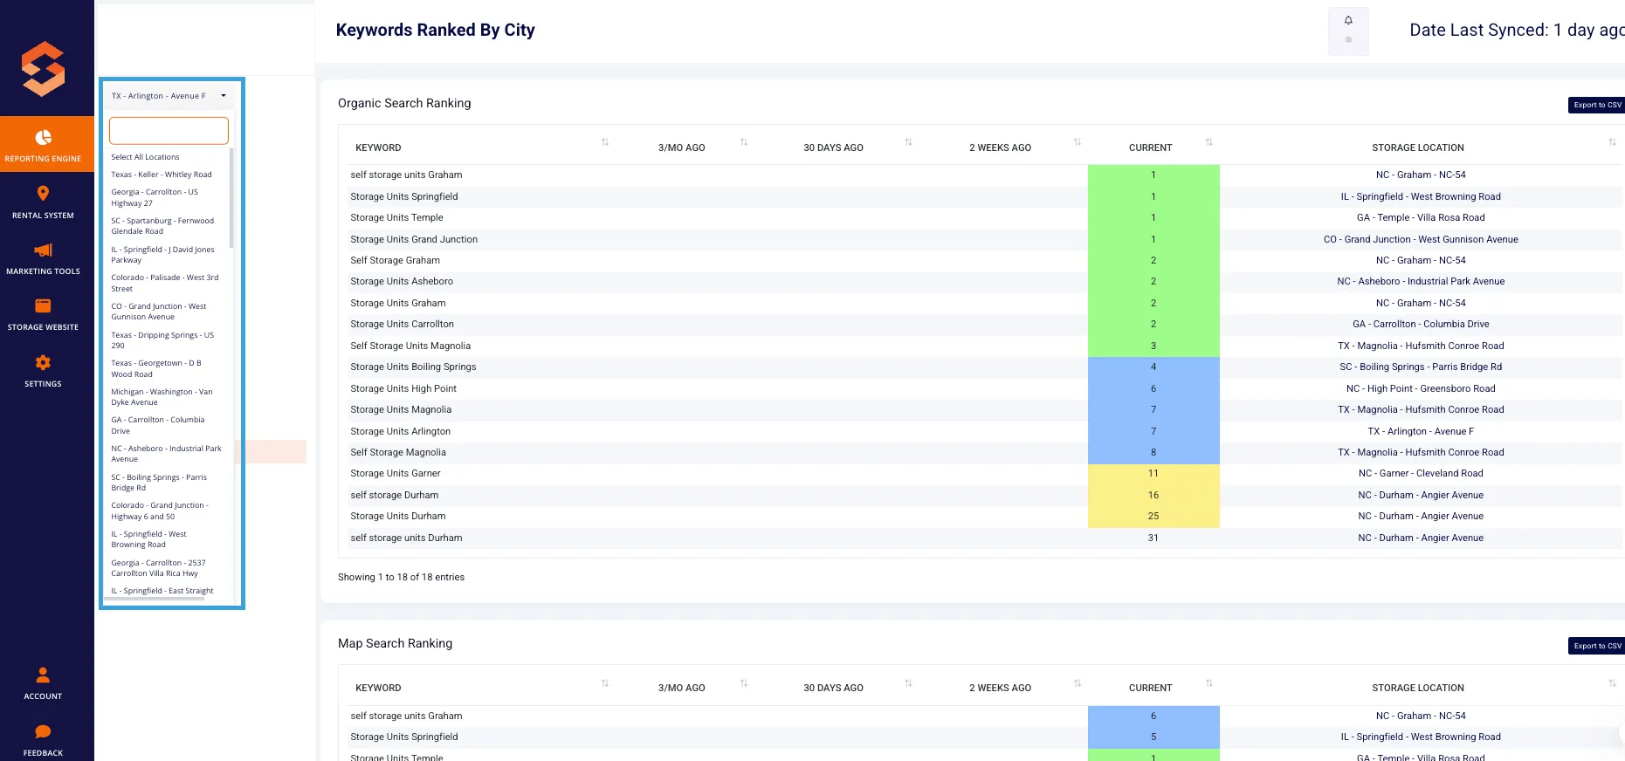Screen dimensions: 1625x761
Task: Sort Organic table by 3/MO AGO
Action: click(744, 142)
